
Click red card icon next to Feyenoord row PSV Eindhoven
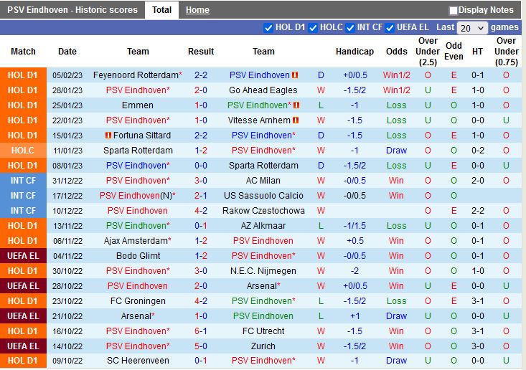295,75
